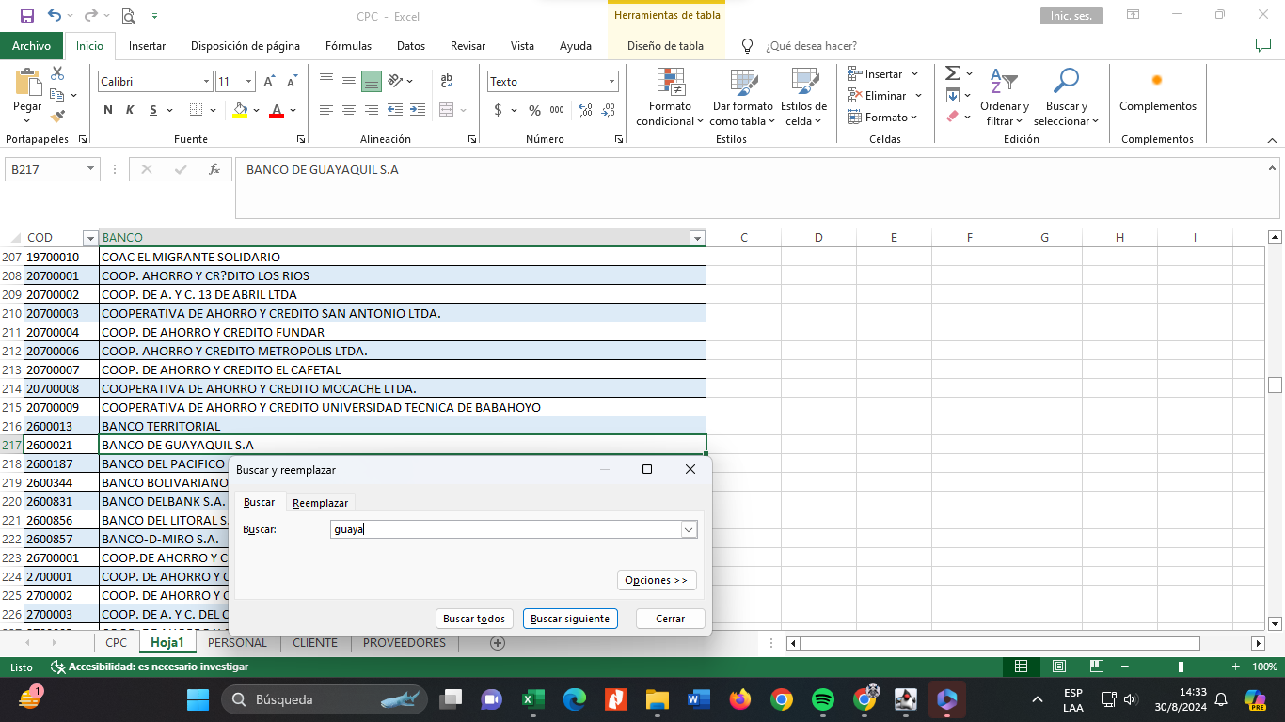The image size is (1285, 722).
Task: Click the Complementos icon
Action: [x=1157, y=81]
